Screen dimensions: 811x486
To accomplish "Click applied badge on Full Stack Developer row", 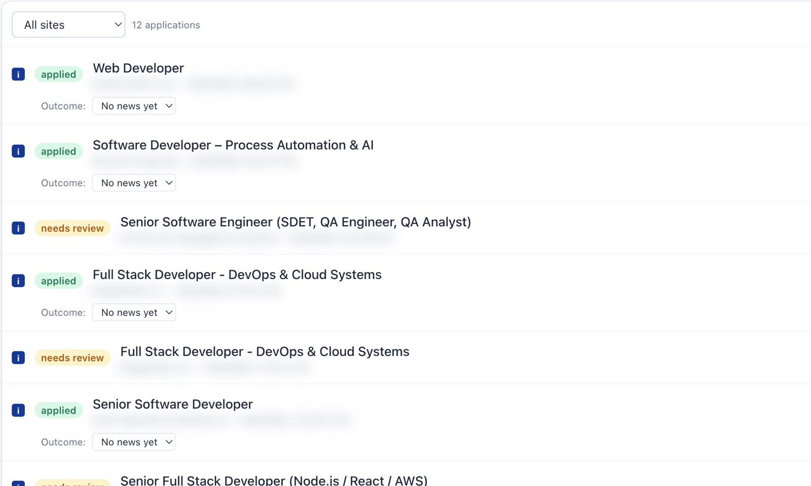I will click(58, 281).
